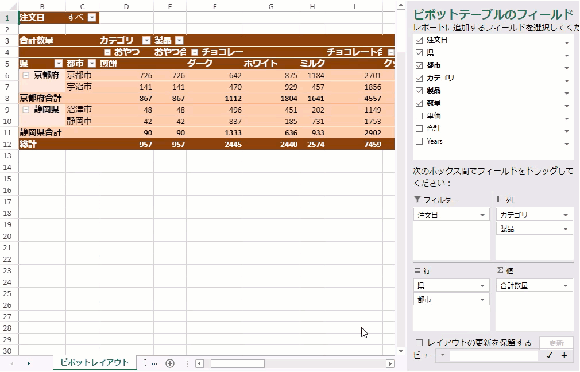The image size is (580, 372).
Task: Click the 更新 button
Action: tap(556, 343)
